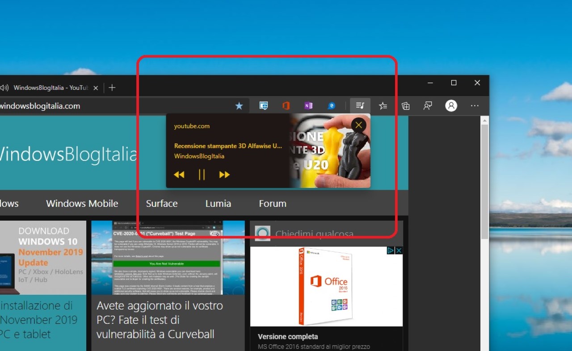The height and width of the screenshot is (351, 572).
Task: Click the feedback icon in toolbar
Action: pyautogui.click(x=428, y=106)
